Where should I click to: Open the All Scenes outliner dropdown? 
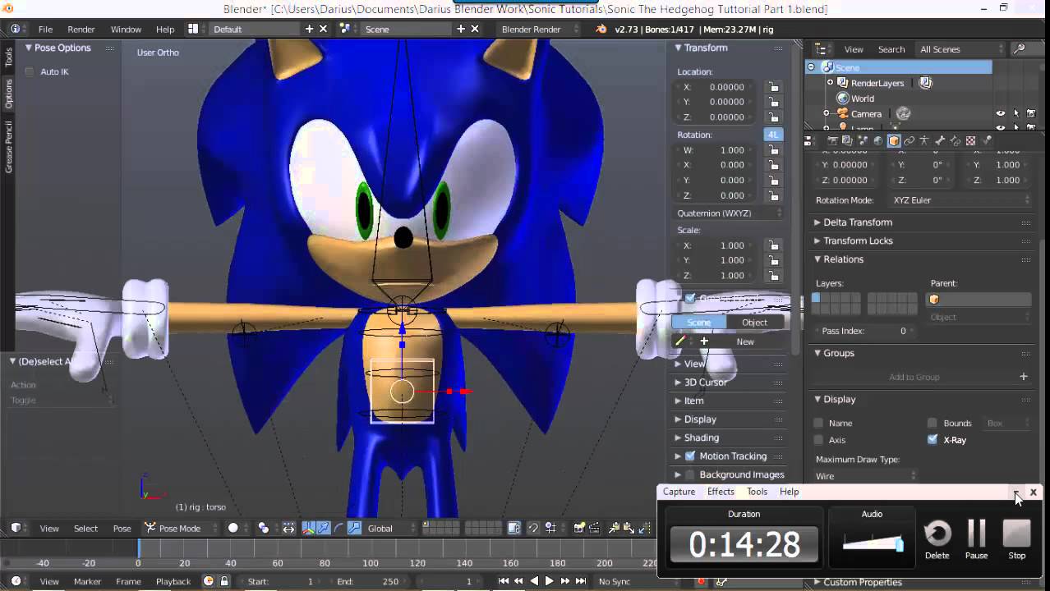pyautogui.click(x=960, y=49)
